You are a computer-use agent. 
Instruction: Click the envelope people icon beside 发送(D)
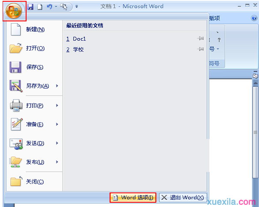coord(16,144)
